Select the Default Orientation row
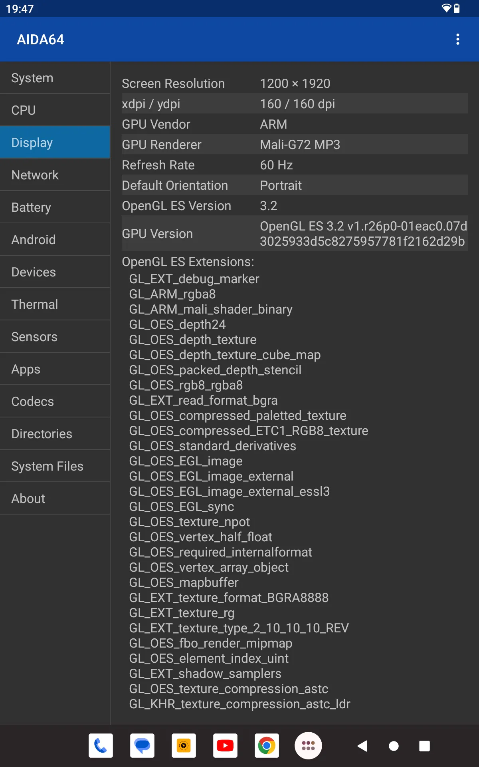Image resolution: width=479 pixels, height=767 pixels. pos(295,185)
